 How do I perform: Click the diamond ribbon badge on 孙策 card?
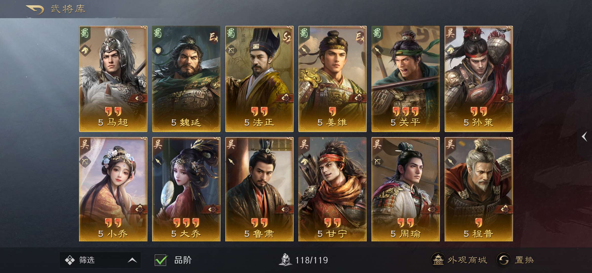(x=505, y=98)
